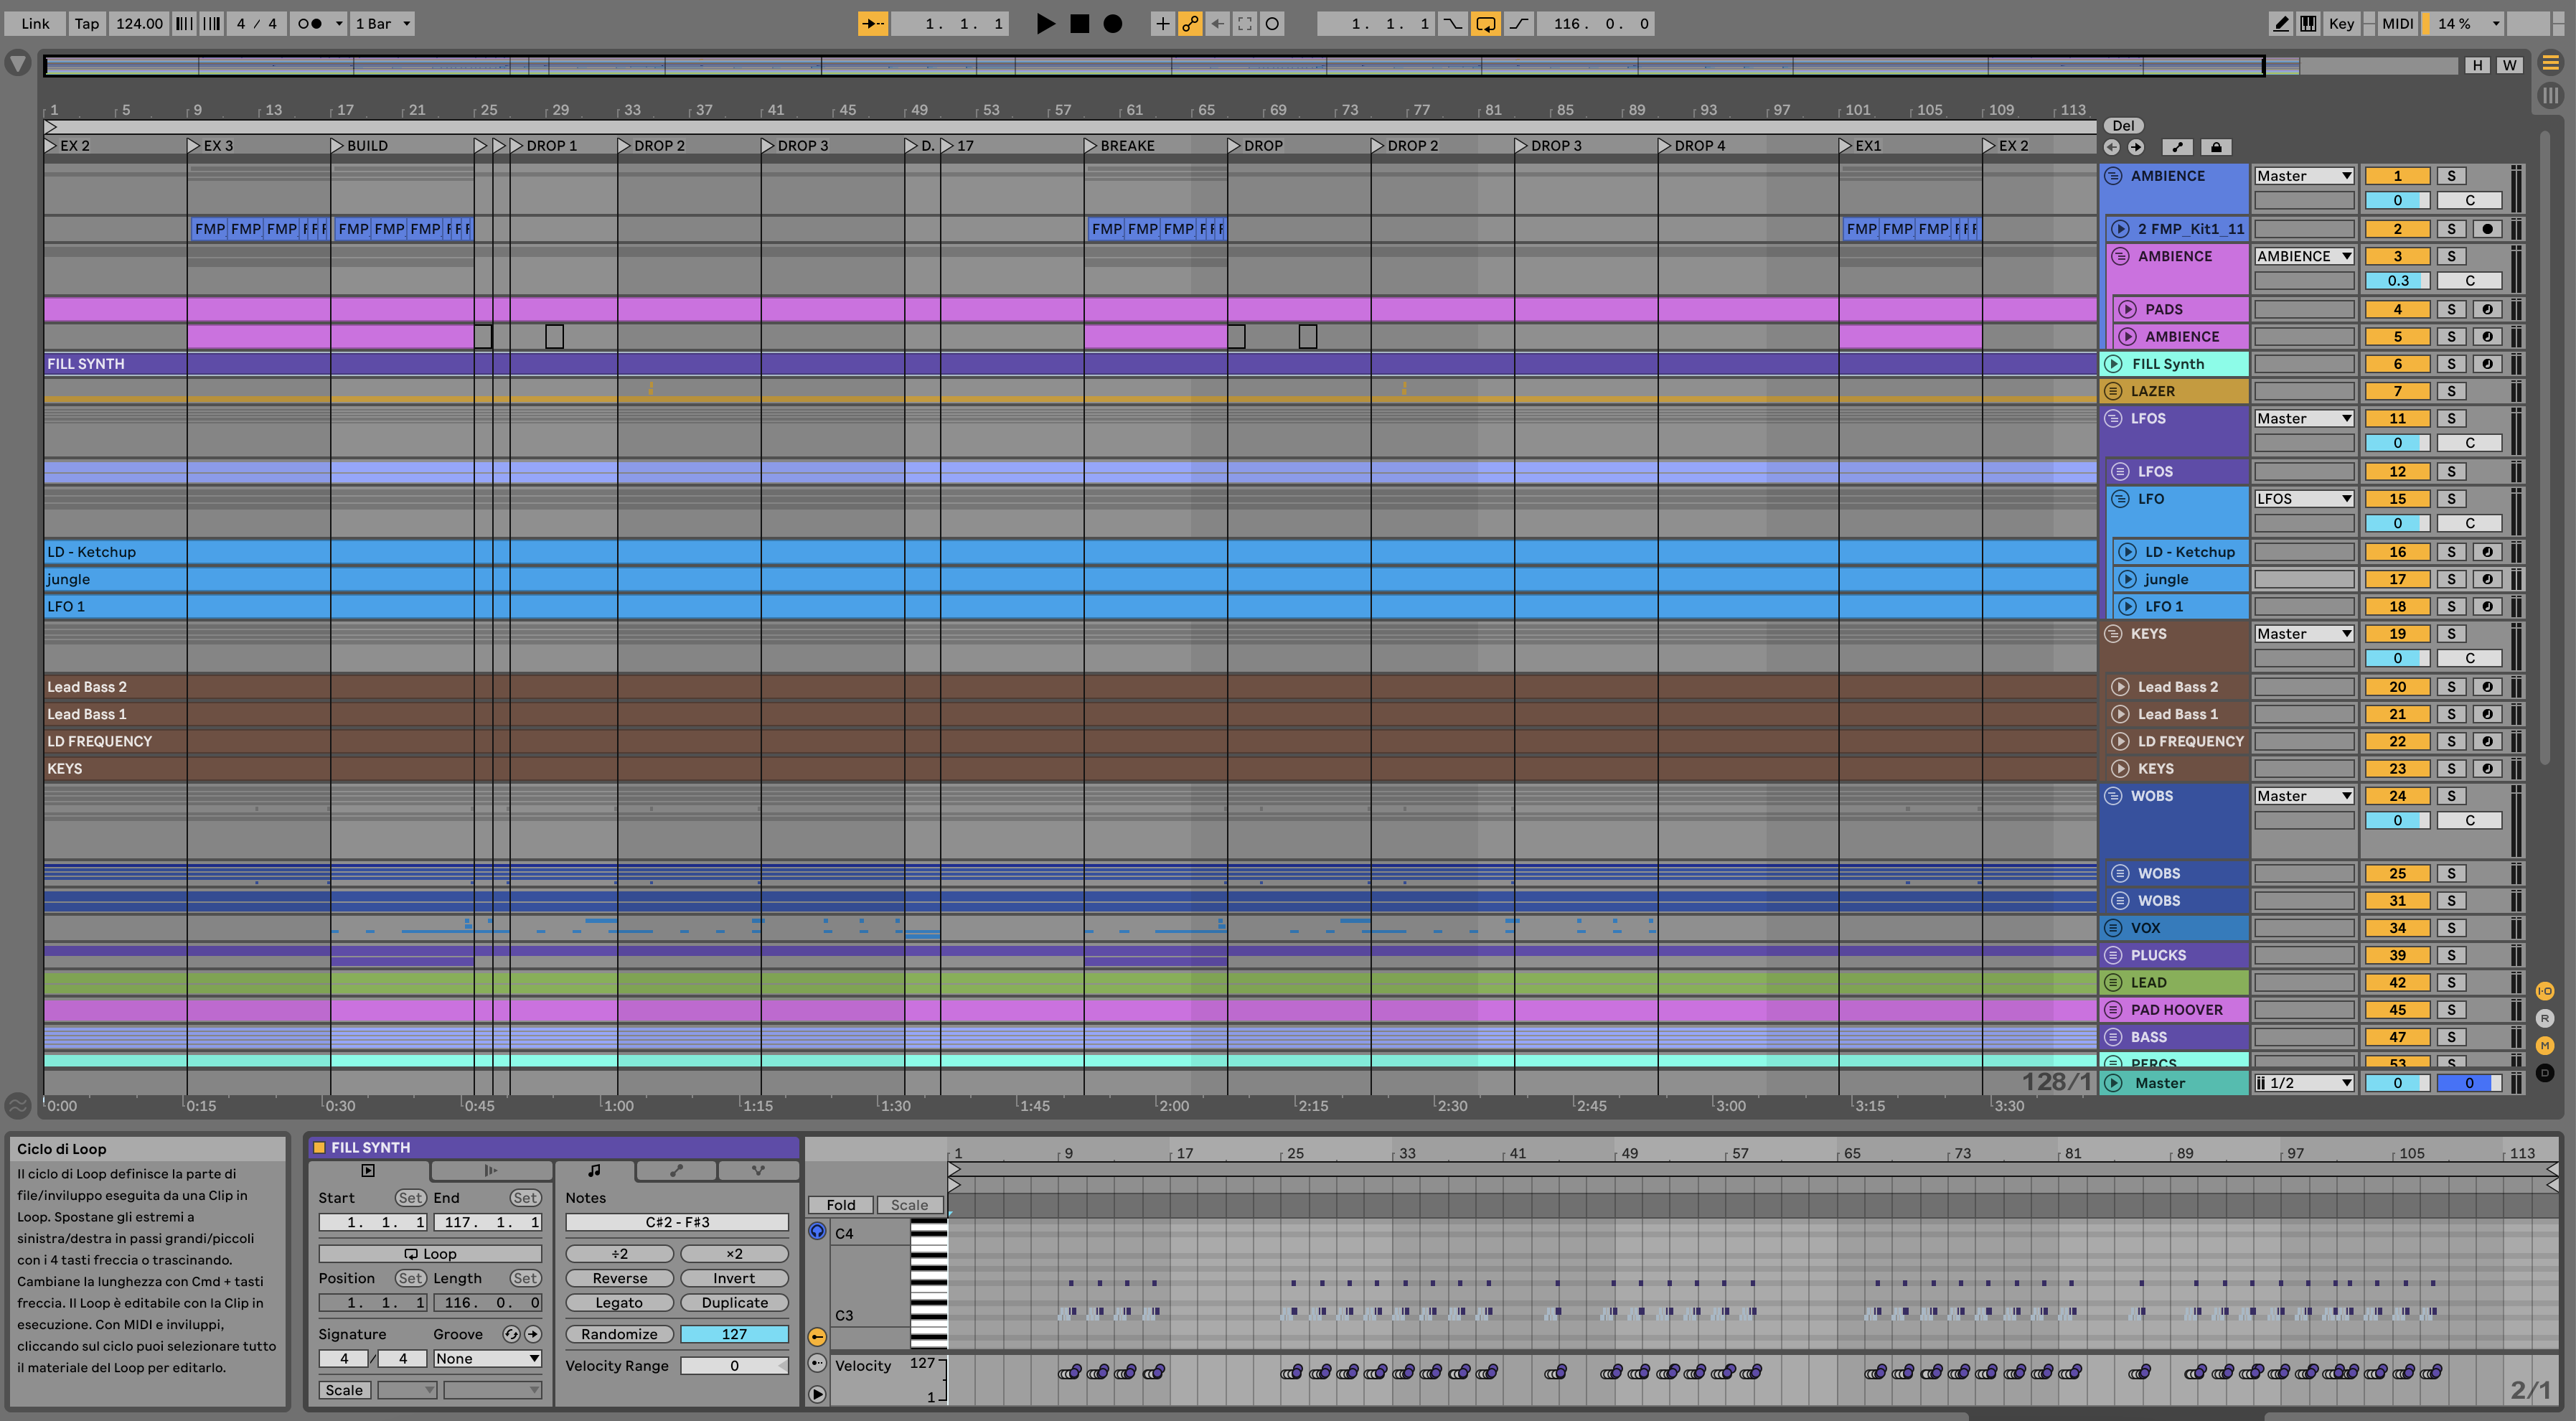Screen dimensions: 2576x1421
Task: Open the Envelopes tab in clip view
Action: [x=676, y=1170]
